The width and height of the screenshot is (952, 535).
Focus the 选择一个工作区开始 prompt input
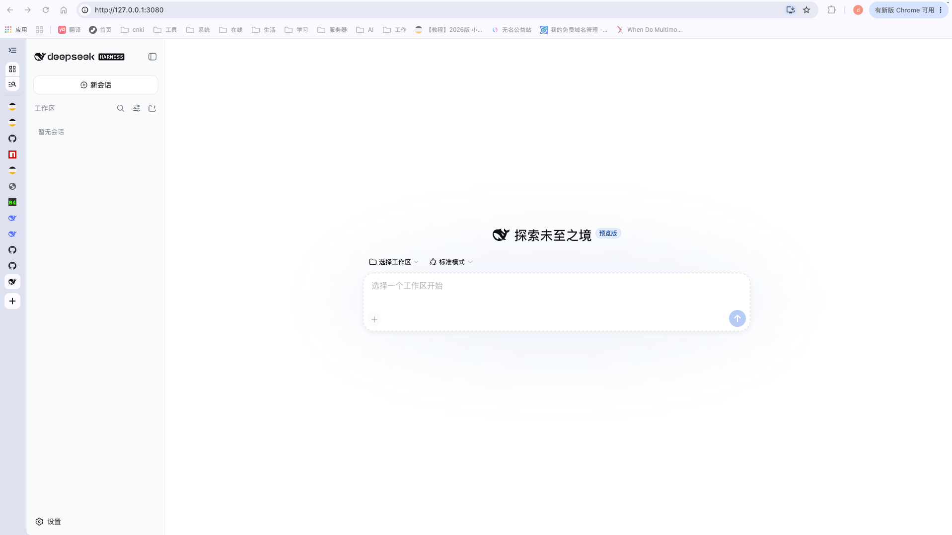click(x=556, y=286)
